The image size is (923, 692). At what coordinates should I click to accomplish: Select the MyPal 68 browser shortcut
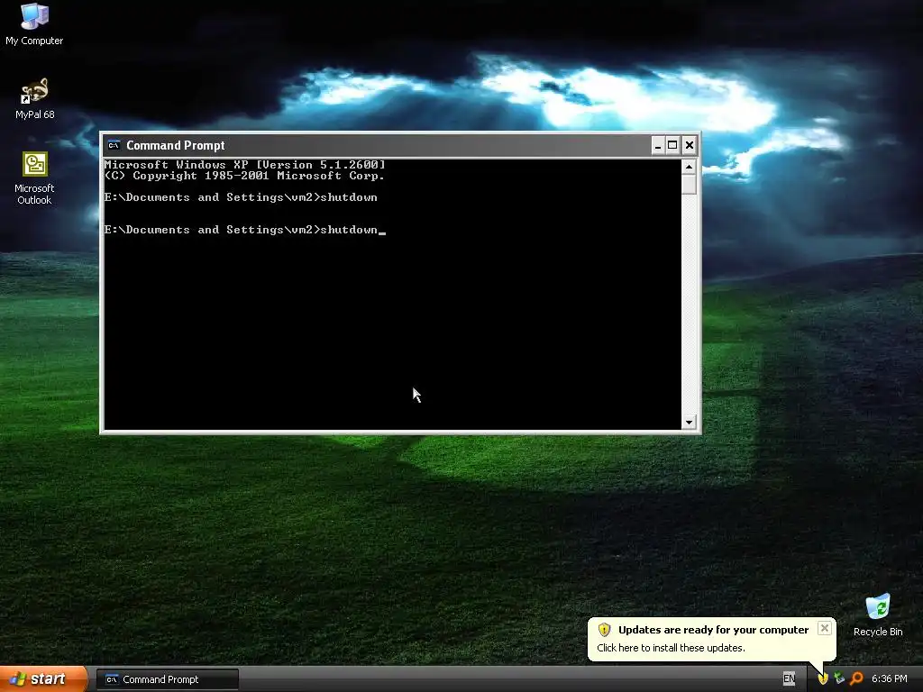[34, 98]
